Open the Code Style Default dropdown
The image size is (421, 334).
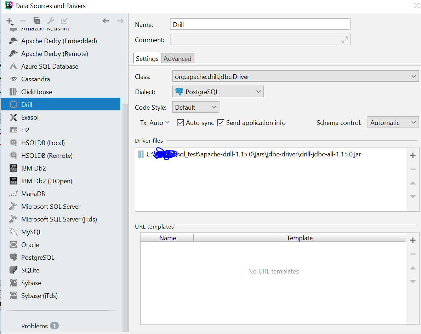click(x=195, y=107)
